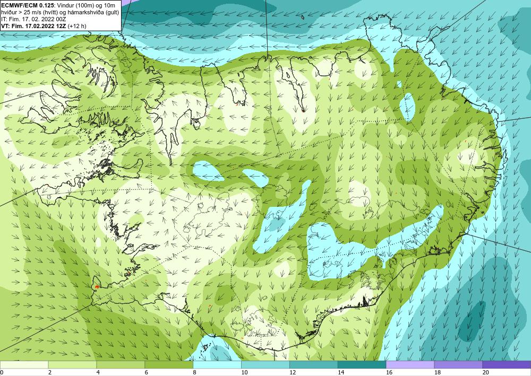This screenshot has width=531, height=376.
Task: Click the pale cyan 8–10 m/s color swatch
Action: [217, 364]
